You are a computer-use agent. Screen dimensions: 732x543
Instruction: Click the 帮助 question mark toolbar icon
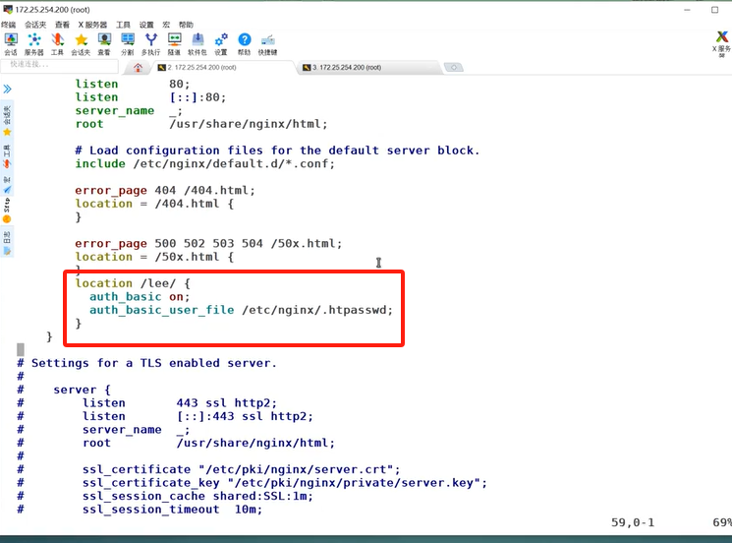(244, 44)
